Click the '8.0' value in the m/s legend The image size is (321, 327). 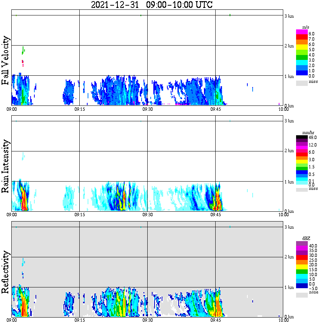coord(312,34)
